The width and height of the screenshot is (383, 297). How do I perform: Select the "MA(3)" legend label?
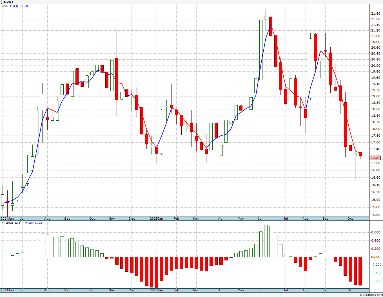14,6
